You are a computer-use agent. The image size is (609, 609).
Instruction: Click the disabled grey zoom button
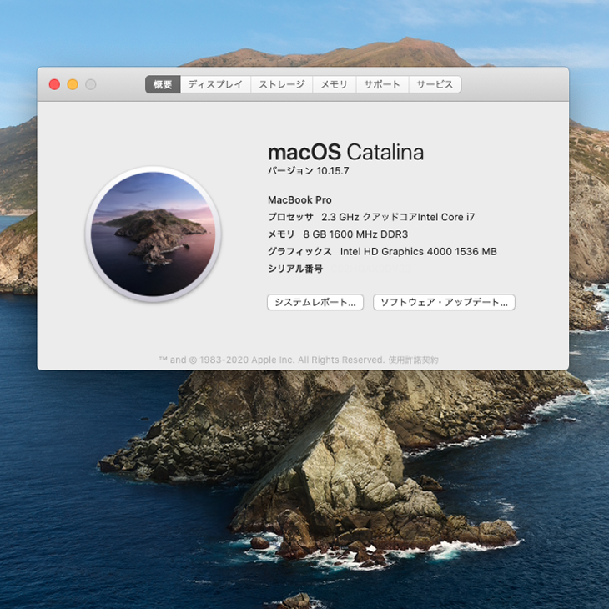[91, 84]
